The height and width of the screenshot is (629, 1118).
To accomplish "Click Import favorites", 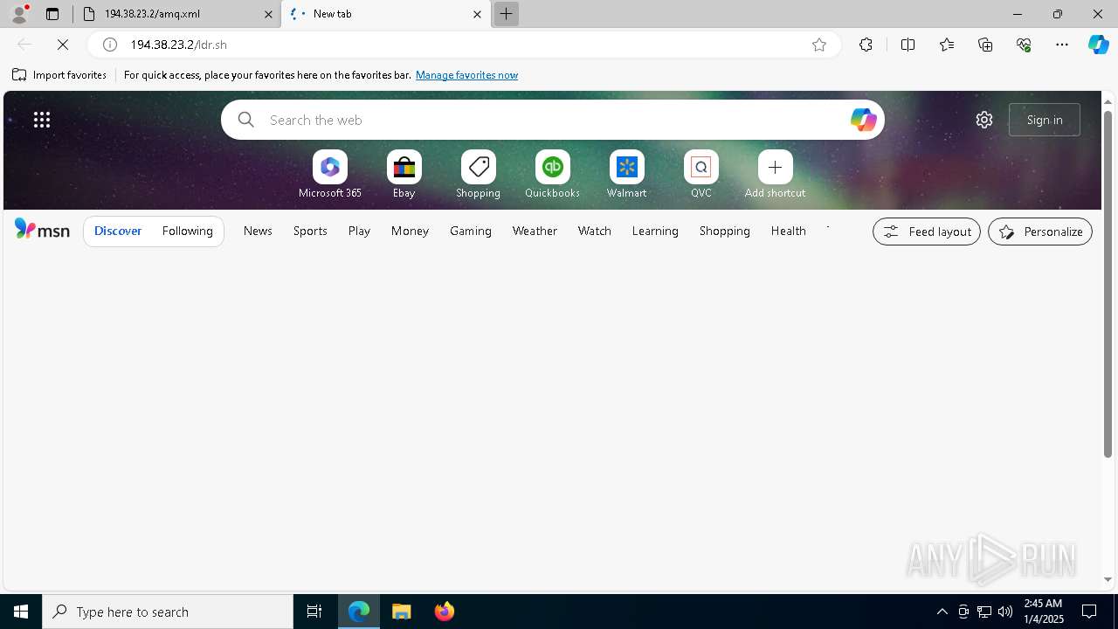I will (59, 75).
